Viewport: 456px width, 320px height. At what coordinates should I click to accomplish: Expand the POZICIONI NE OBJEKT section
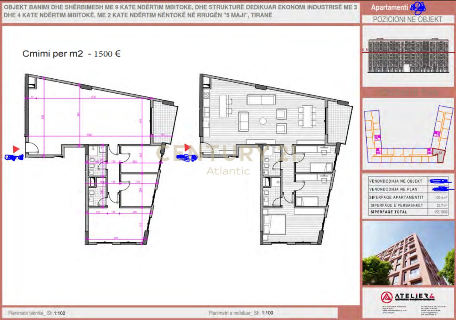(409, 19)
